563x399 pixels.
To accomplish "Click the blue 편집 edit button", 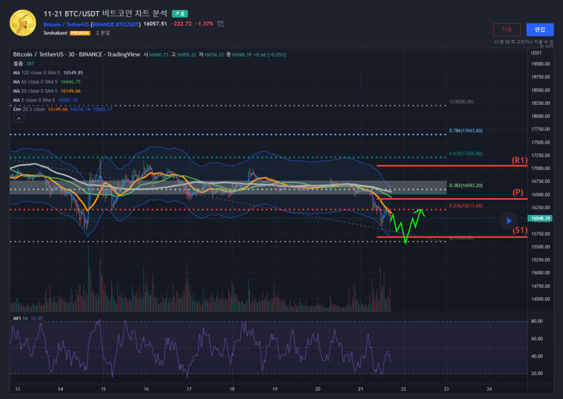I will pos(540,30).
